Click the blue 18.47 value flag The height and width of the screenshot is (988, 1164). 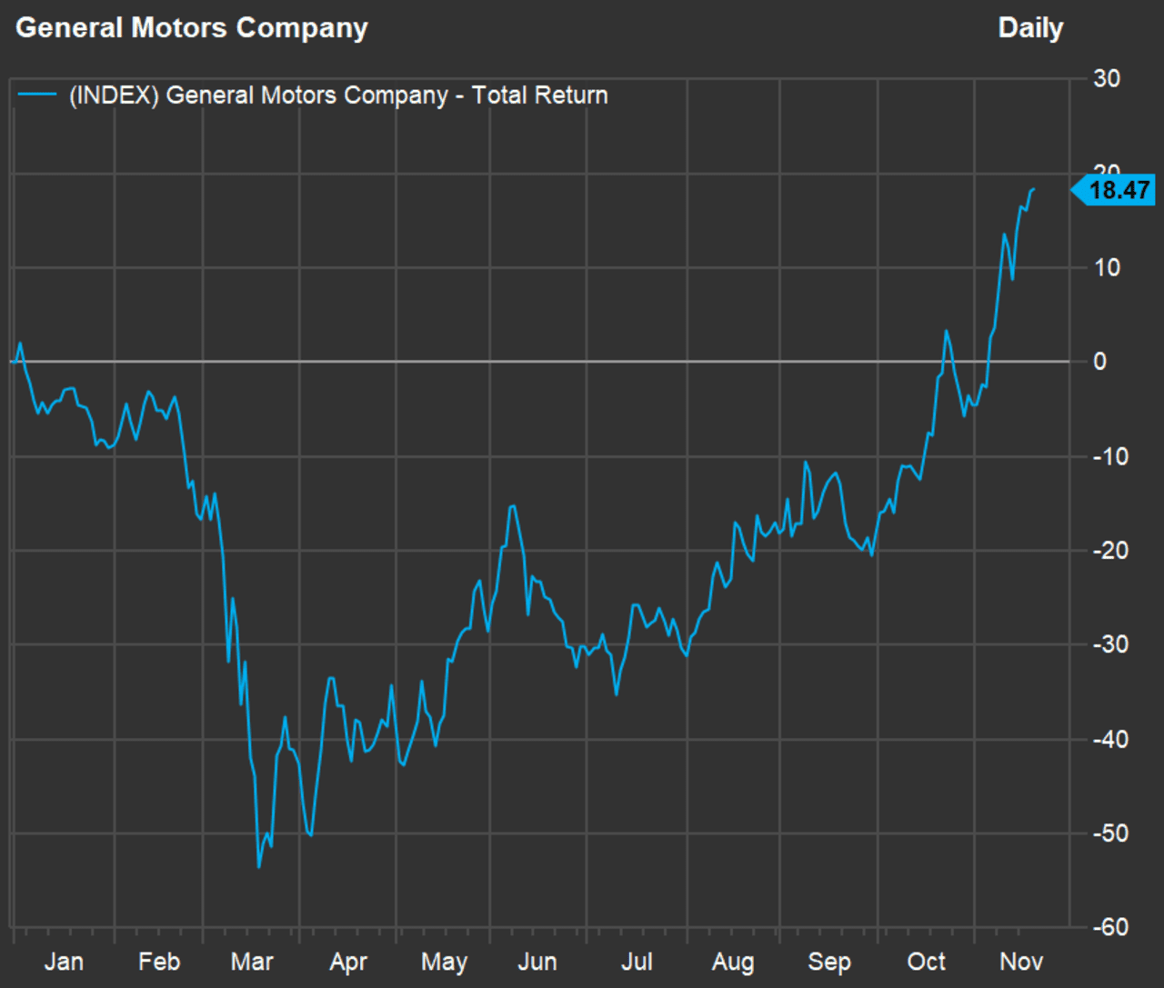(1118, 190)
